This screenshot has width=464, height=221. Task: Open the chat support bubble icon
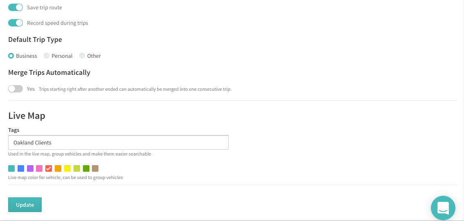(443, 208)
